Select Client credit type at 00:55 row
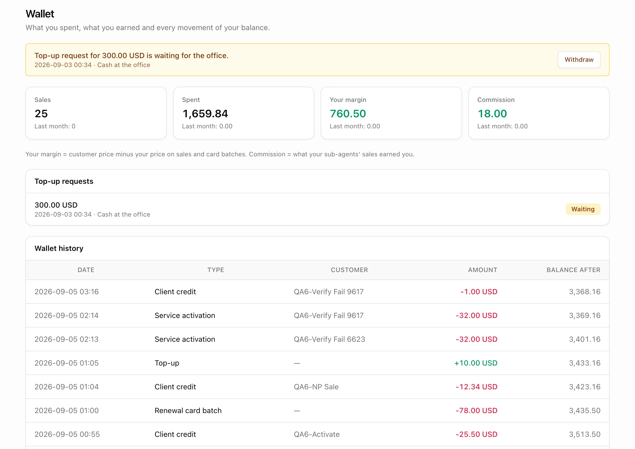Screen dimensions: 635x449 tap(175, 434)
